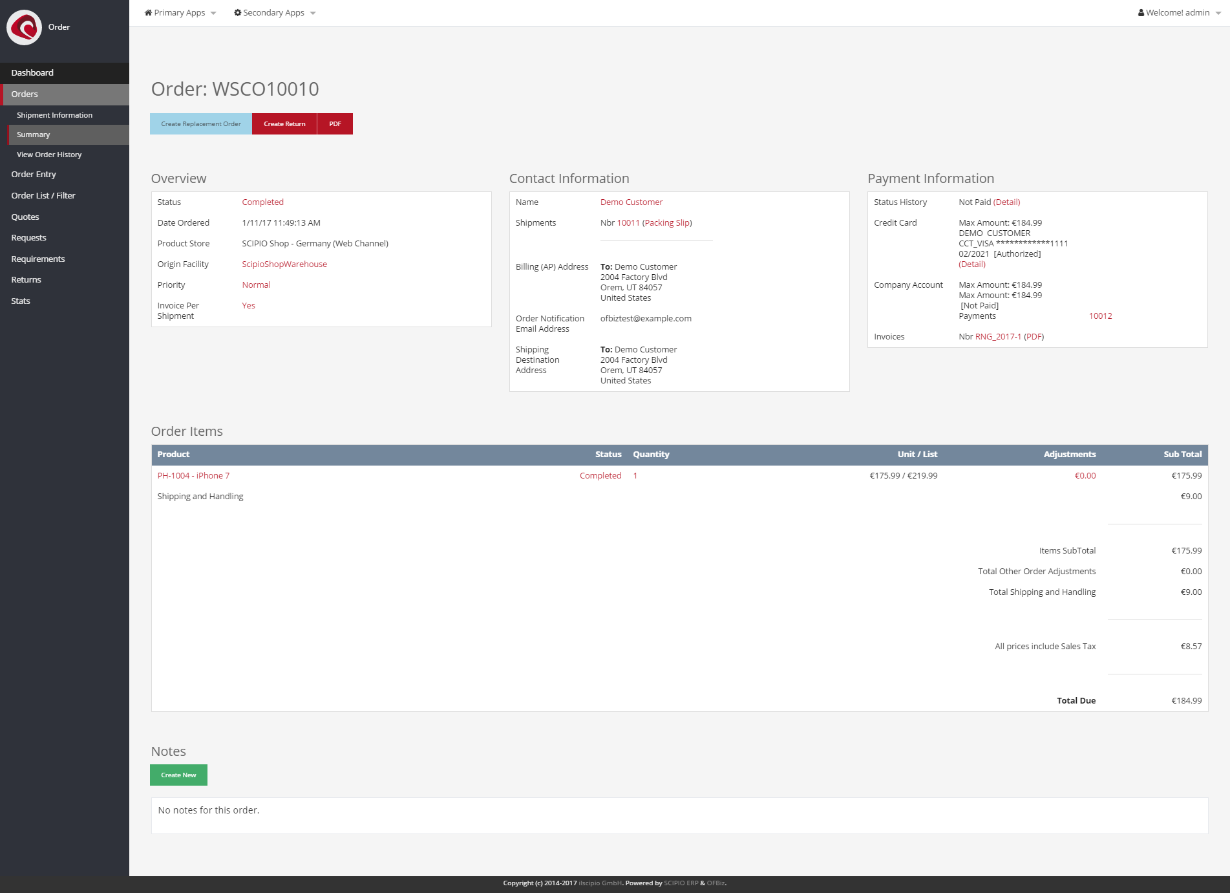Click the gear icon on Secondary Apps

(237, 12)
